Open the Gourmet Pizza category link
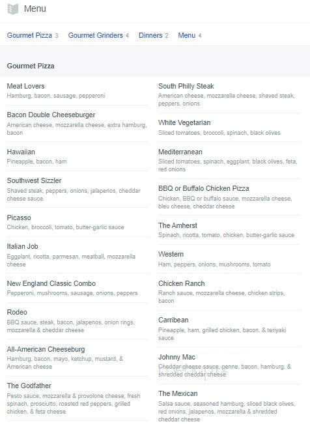The image size is (310, 424). 29,35
